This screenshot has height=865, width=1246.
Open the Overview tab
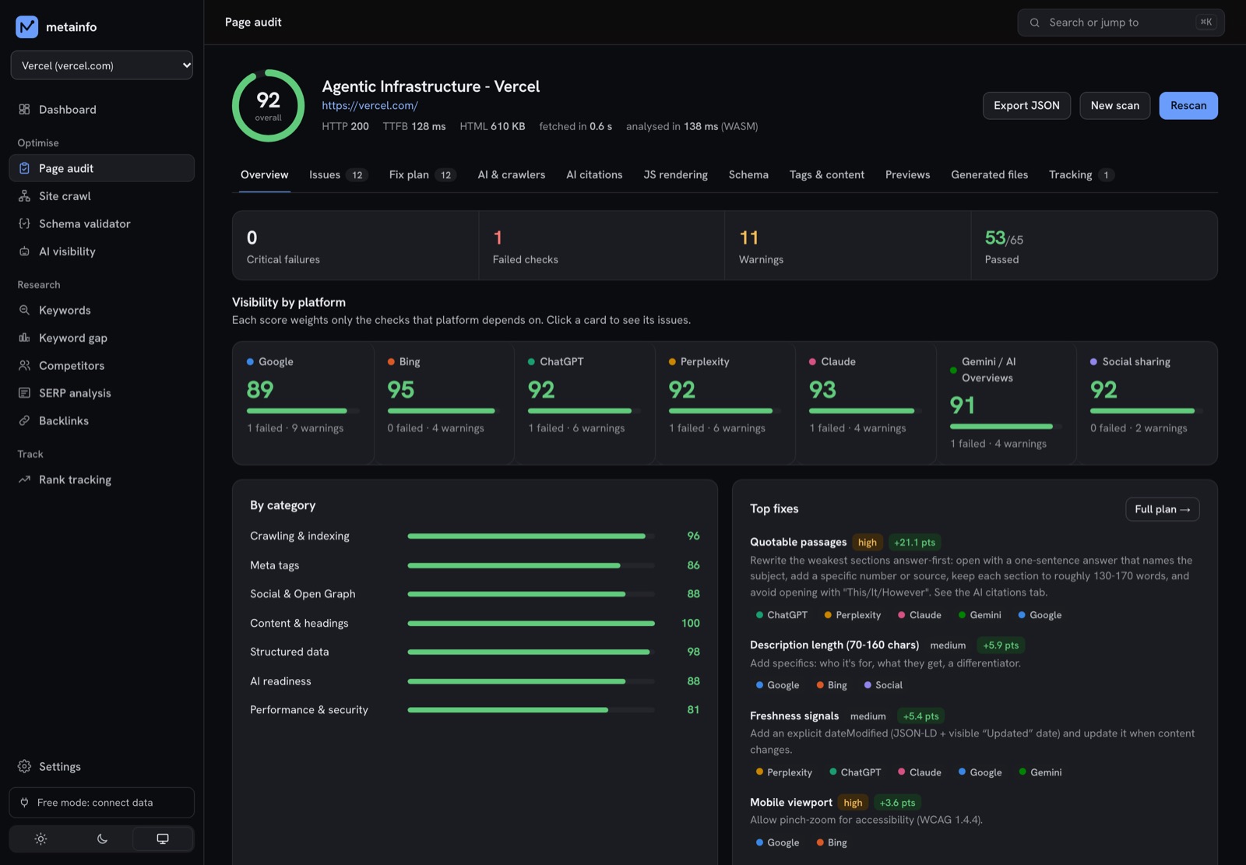pos(264,174)
